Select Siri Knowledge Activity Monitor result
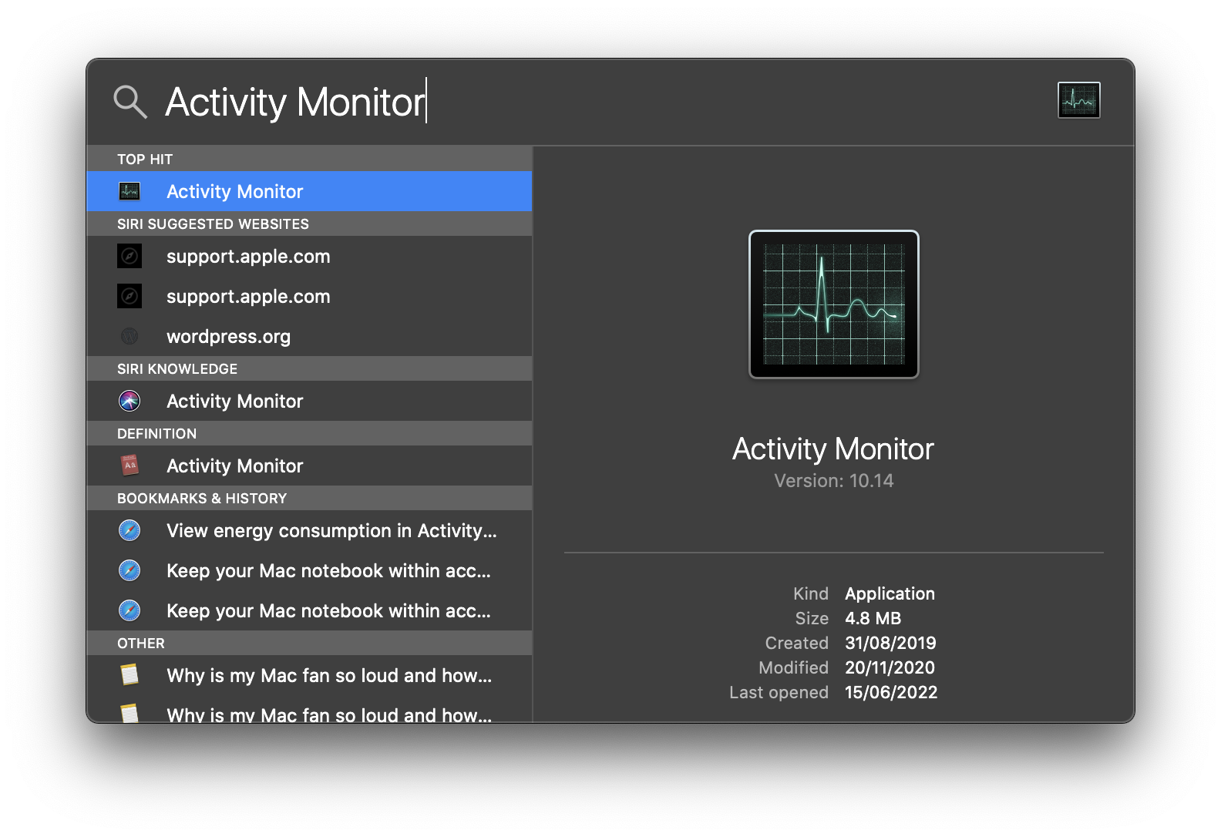Viewport: 1221px width, 837px height. (309, 401)
